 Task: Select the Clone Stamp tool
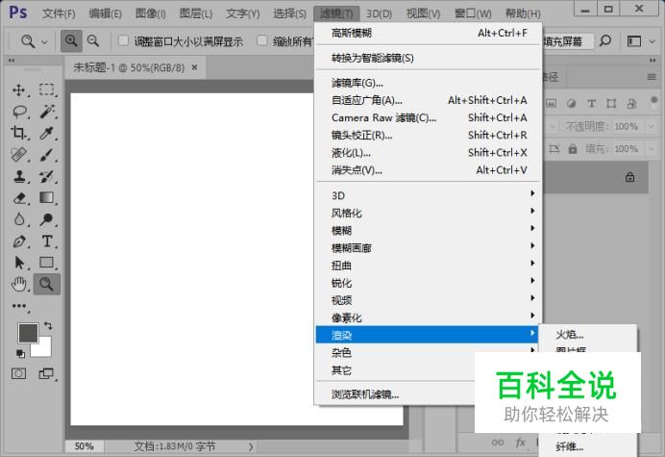coord(19,176)
